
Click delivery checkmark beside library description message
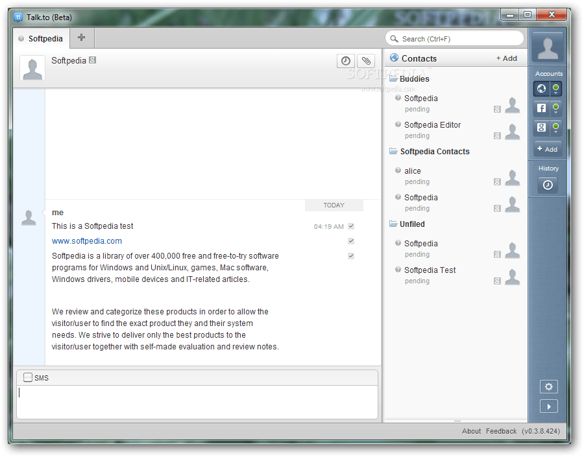351,255
